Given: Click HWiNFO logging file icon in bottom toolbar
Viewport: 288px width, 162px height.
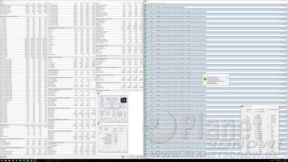Looking at the screenshot, I should click(135, 157).
